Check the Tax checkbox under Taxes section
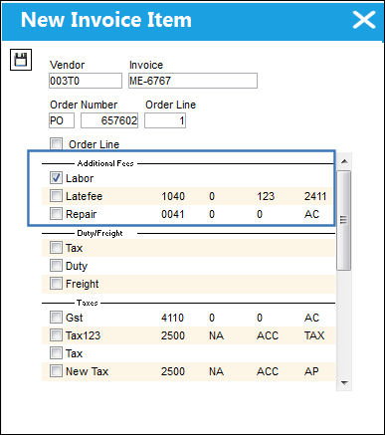385x435 pixels. point(56,353)
